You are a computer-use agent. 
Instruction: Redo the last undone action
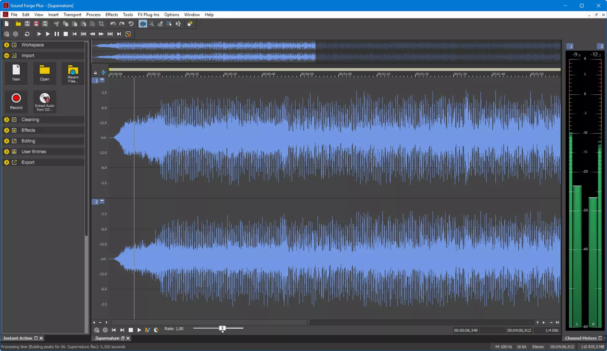pyautogui.click(x=122, y=24)
